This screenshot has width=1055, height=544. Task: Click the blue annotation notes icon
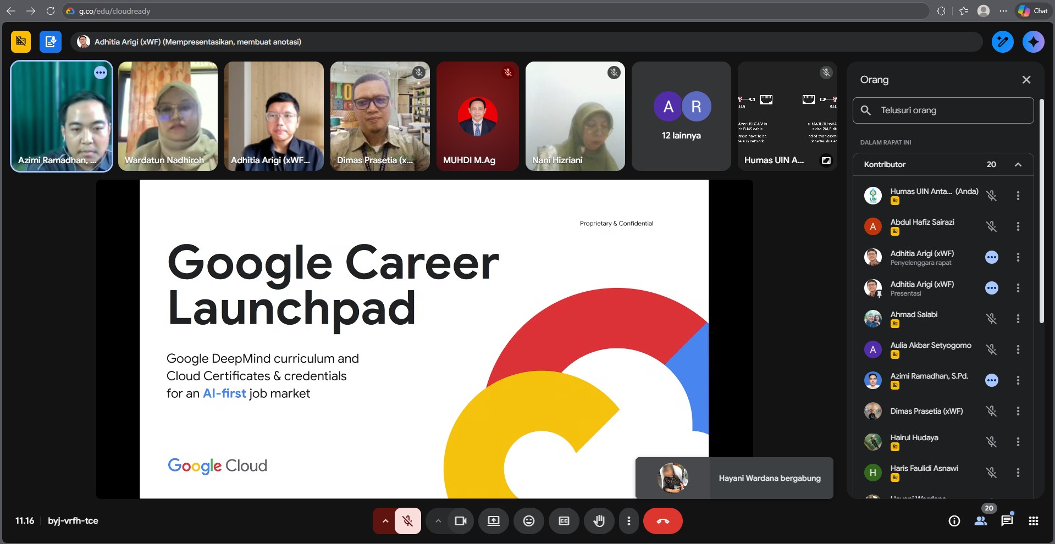point(51,42)
